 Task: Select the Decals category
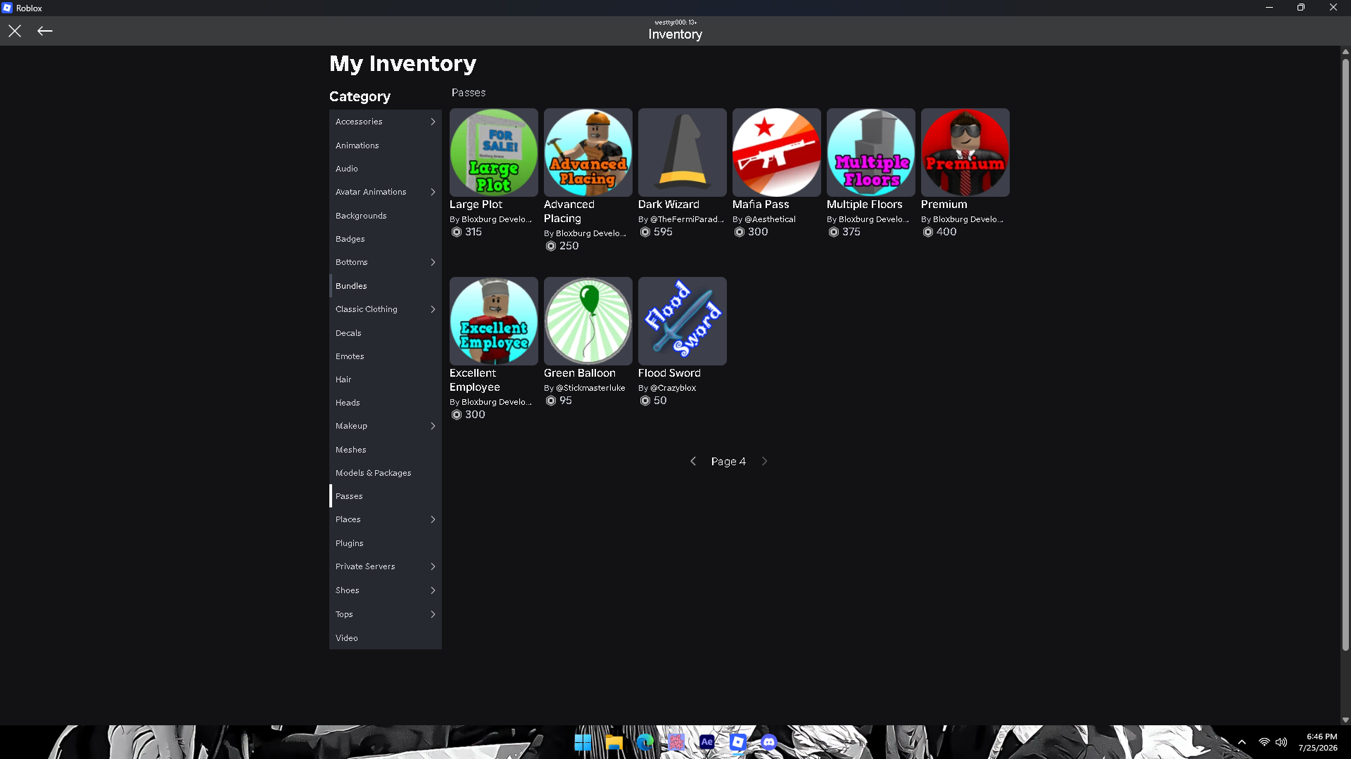[x=386, y=333]
